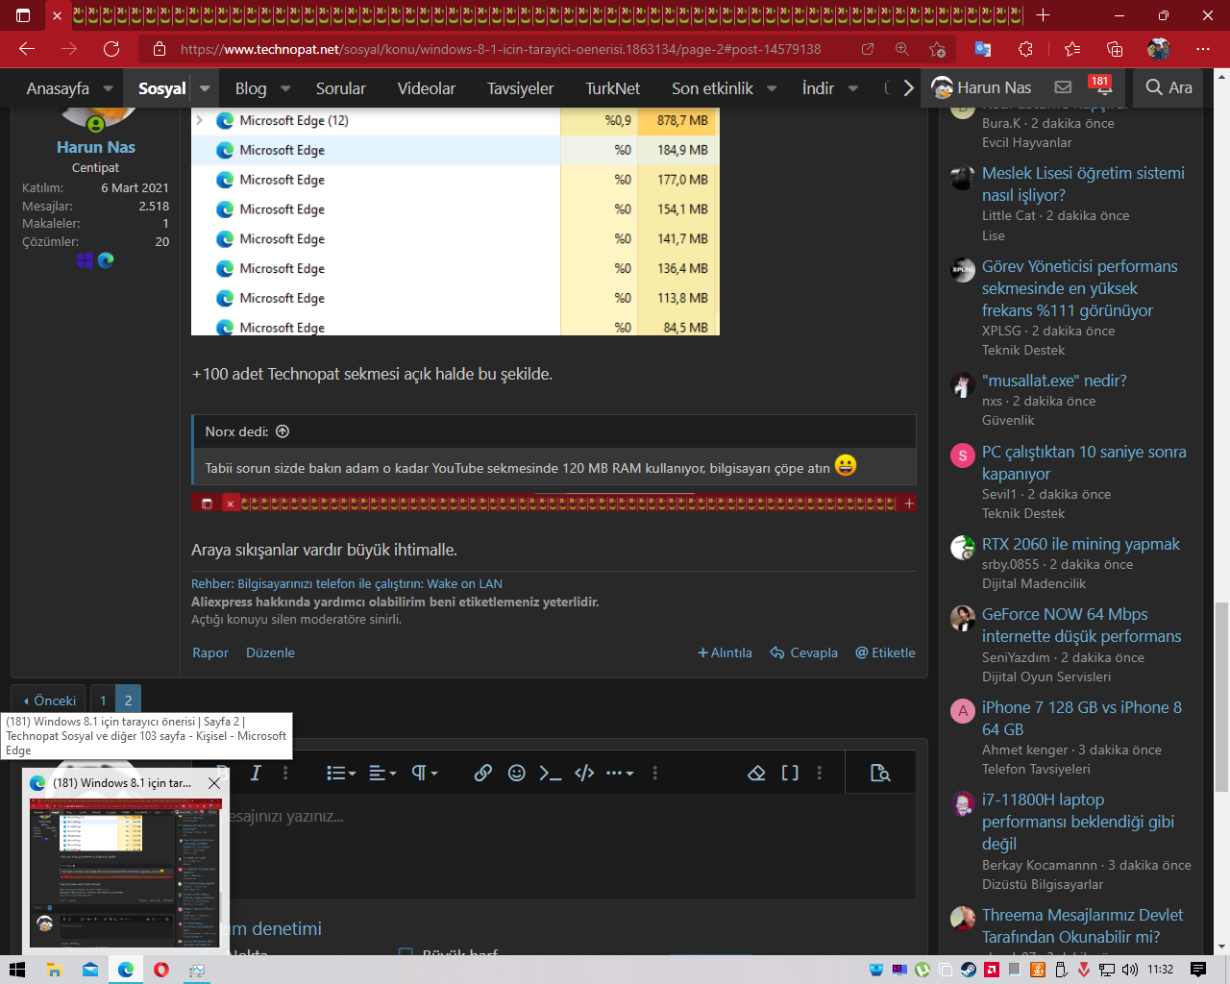Go to Tavsiyeler section

(x=520, y=88)
